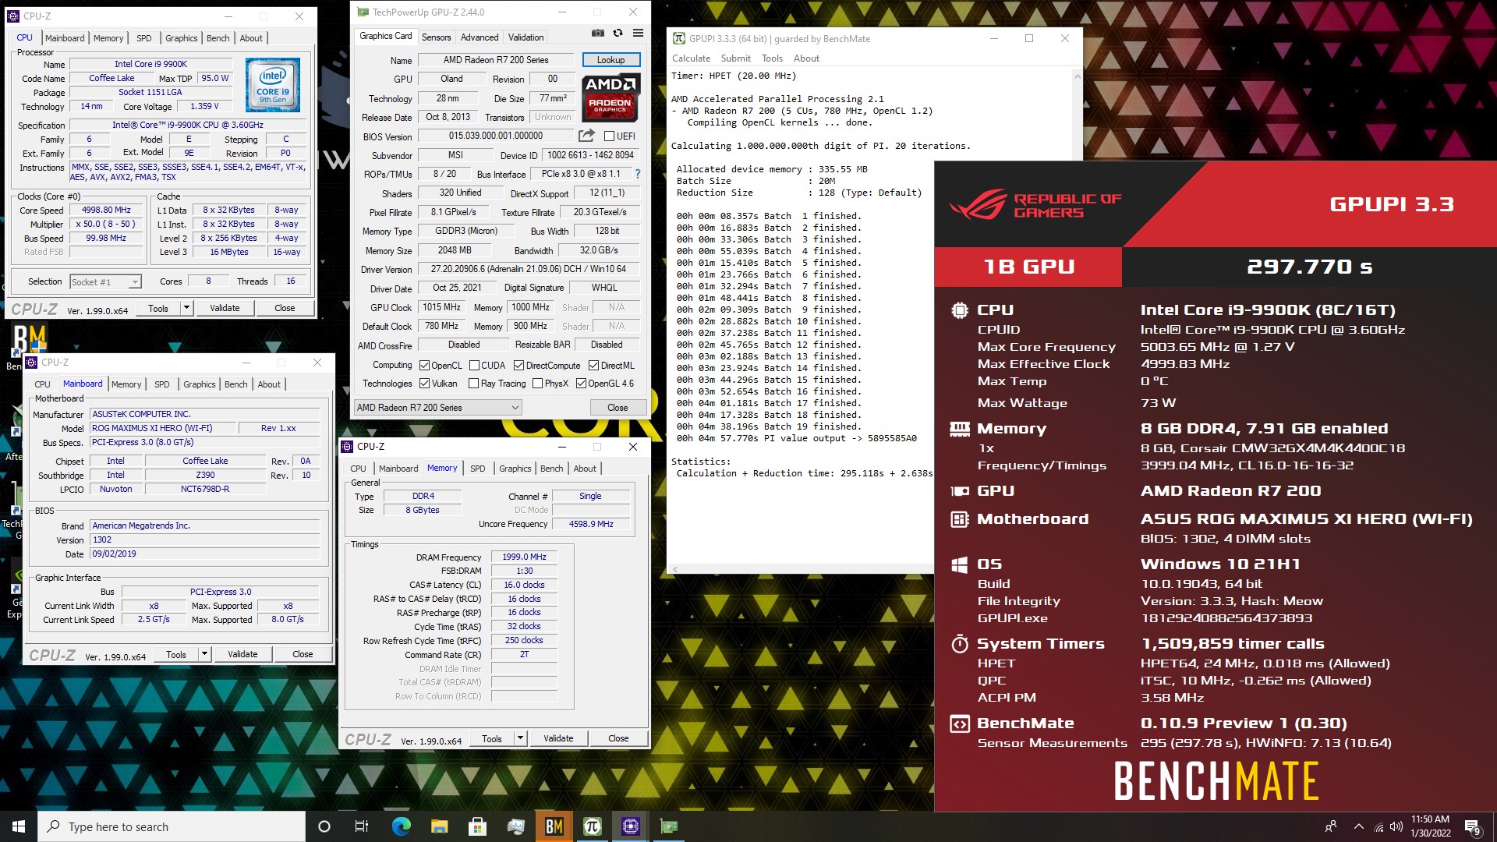This screenshot has height=842, width=1497.
Task: Click the Windows taskbar search box
Action: tap(172, 826)
